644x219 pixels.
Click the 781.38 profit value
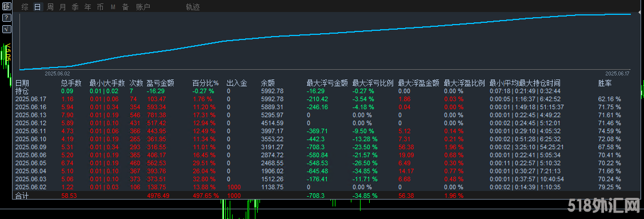(x=156, y=114)
